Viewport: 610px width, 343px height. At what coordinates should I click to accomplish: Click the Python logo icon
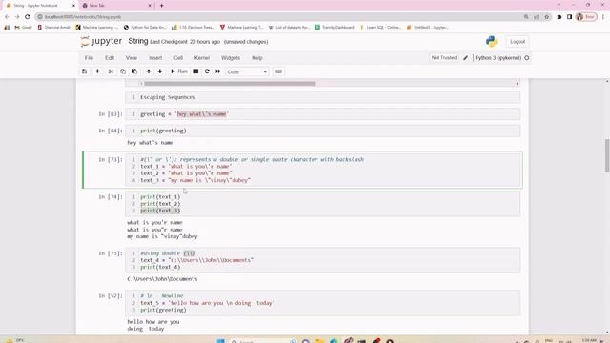492,42
